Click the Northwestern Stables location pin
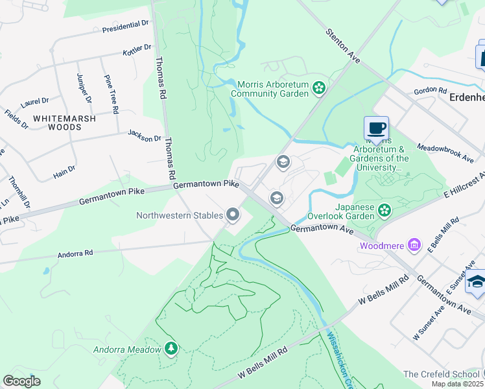This screenshot has height=389, width=485. click(233, 215)
